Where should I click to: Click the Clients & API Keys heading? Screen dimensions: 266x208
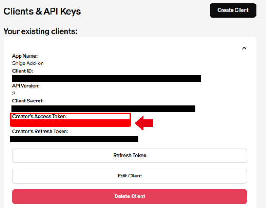pyautogui.click(x=42, y=11)
